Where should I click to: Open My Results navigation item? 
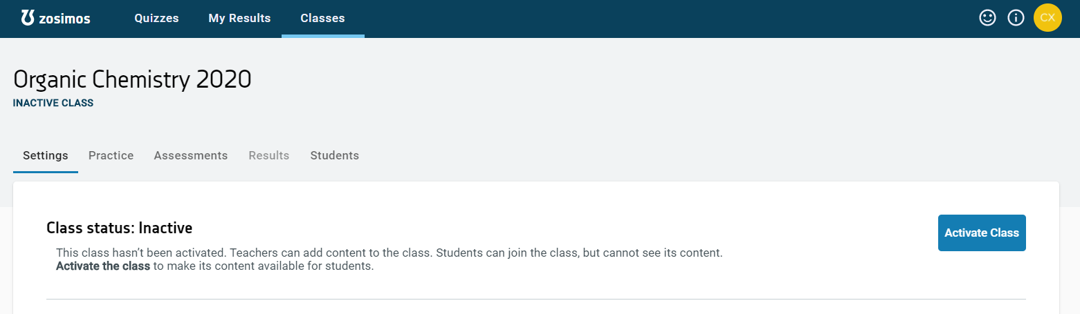239,19
